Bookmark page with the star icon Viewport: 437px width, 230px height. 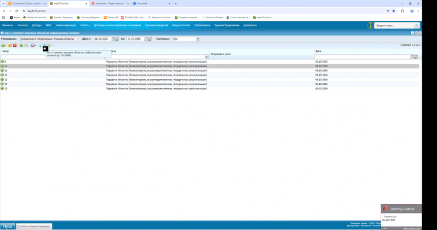(394, 11)
